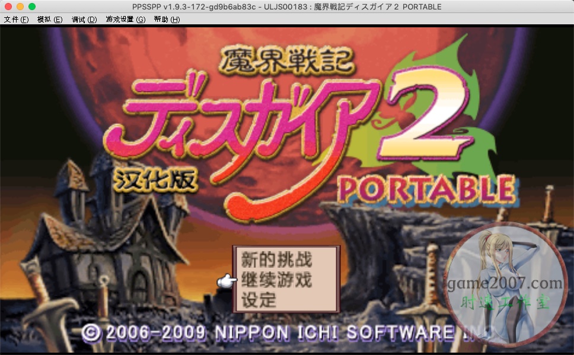Maximize PPSSPP window with green button
This screenshot has width=574, height=355.
coord(32,7)
